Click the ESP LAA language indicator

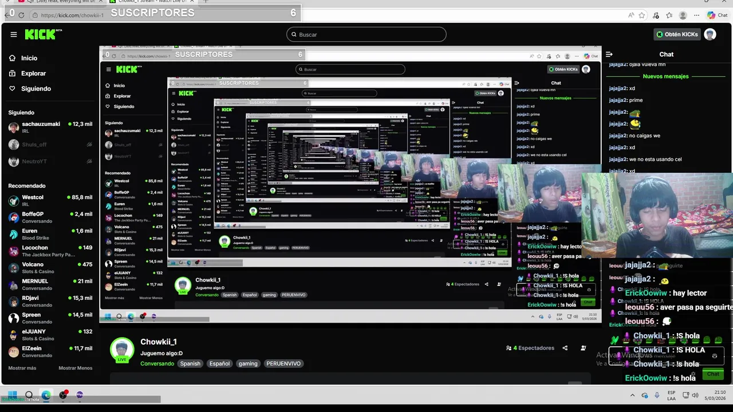pyautogui.click(x=671, y=395)
